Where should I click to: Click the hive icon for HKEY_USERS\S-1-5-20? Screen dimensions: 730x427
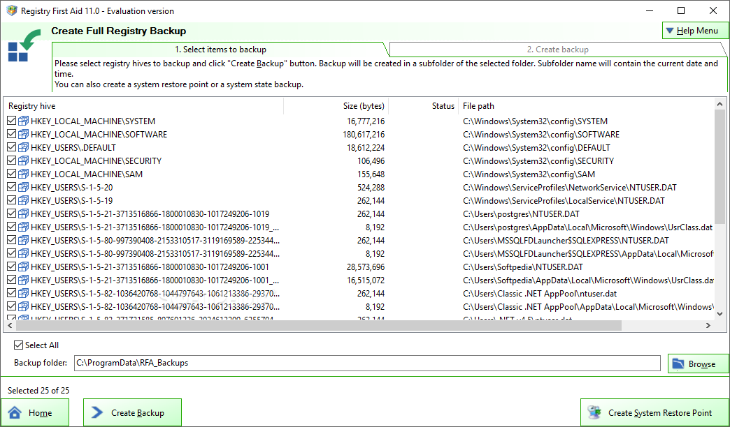click(23, 187)
